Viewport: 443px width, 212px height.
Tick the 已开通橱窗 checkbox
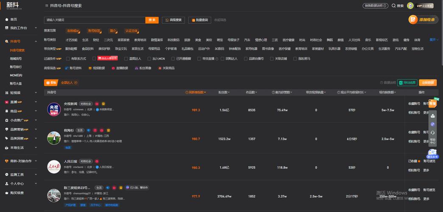[x=173, y=59]
